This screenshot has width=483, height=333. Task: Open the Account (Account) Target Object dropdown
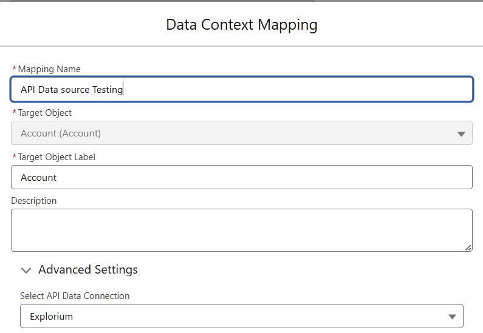241,133
